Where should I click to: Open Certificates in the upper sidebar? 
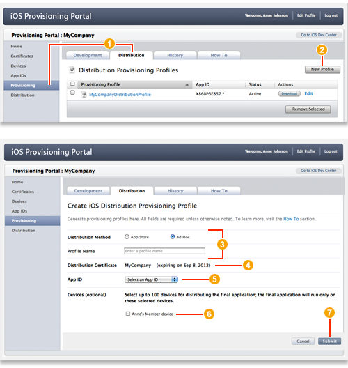point(22,56)
